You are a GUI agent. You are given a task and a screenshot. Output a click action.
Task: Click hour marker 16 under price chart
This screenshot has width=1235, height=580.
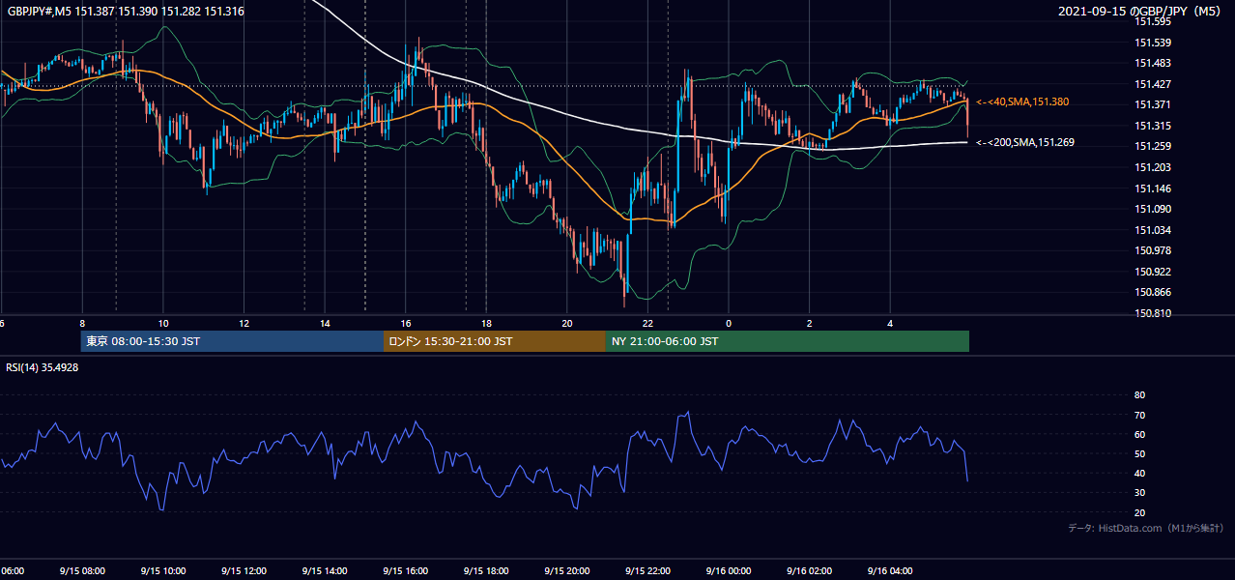406,323
